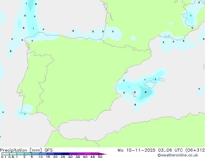The image size is (205, 158).
Task: Click the '1' value off southwest Portugal
Action: pos(25,114)
